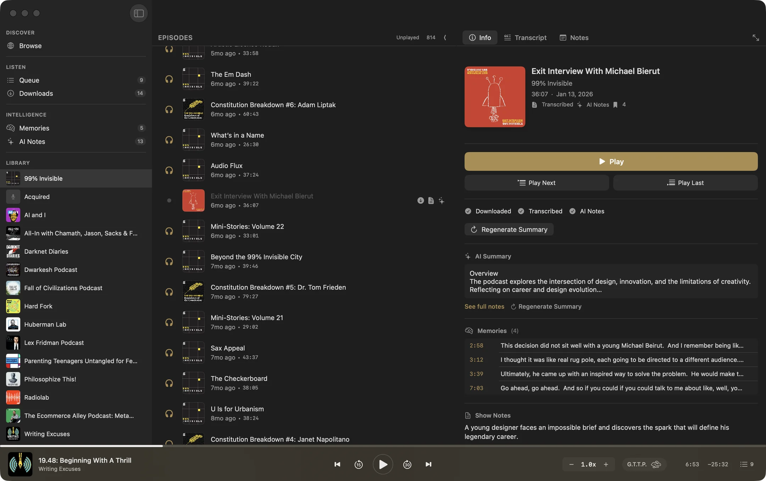Click Regenerate Summary button under status checks
This screenshot has height=481, width=766.
click(x=509, y=230)
